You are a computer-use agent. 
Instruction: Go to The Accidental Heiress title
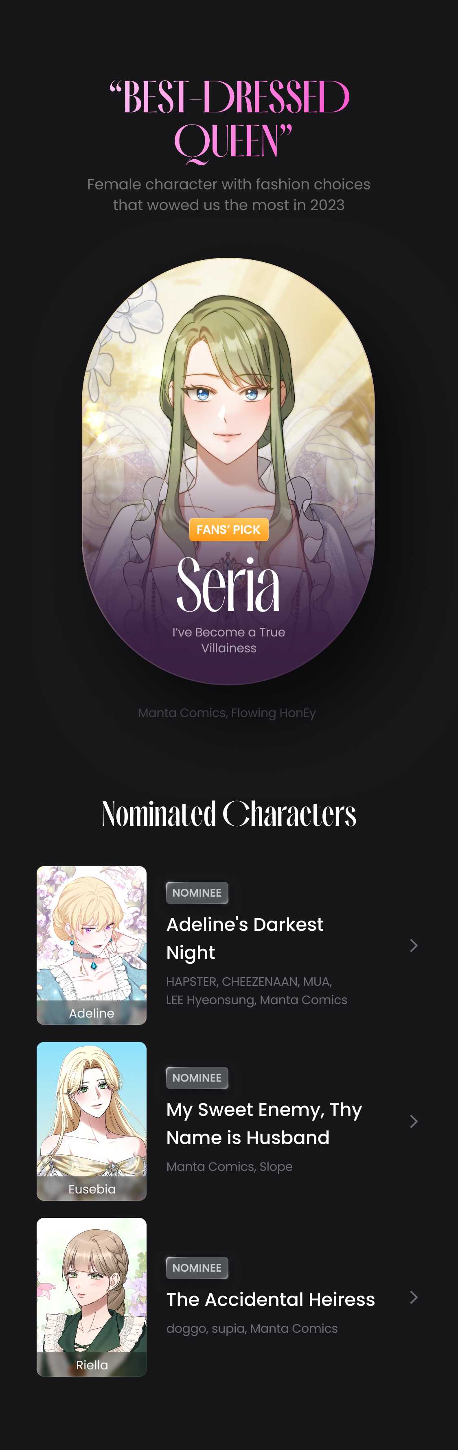(271, 1299)
